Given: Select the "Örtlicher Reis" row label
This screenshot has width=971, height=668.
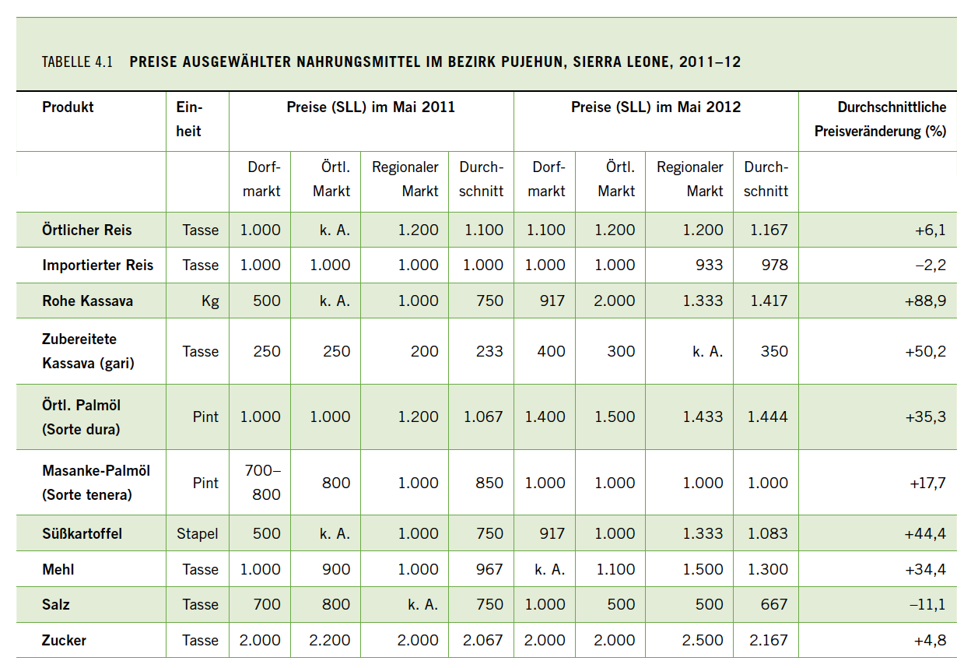Looking at the screenshot, I should [x=87, y=230].
